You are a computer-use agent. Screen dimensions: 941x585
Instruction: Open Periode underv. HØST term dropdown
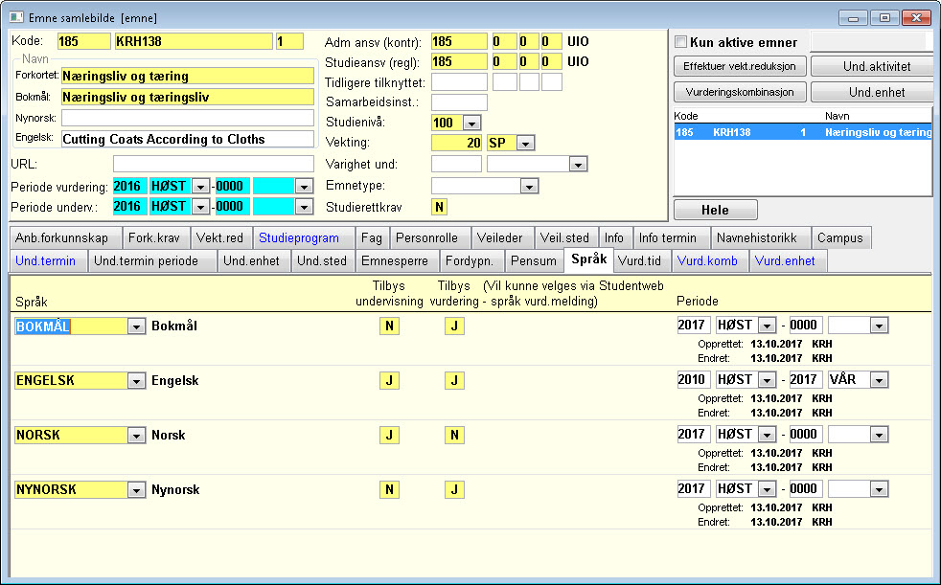tap(200, 208)
